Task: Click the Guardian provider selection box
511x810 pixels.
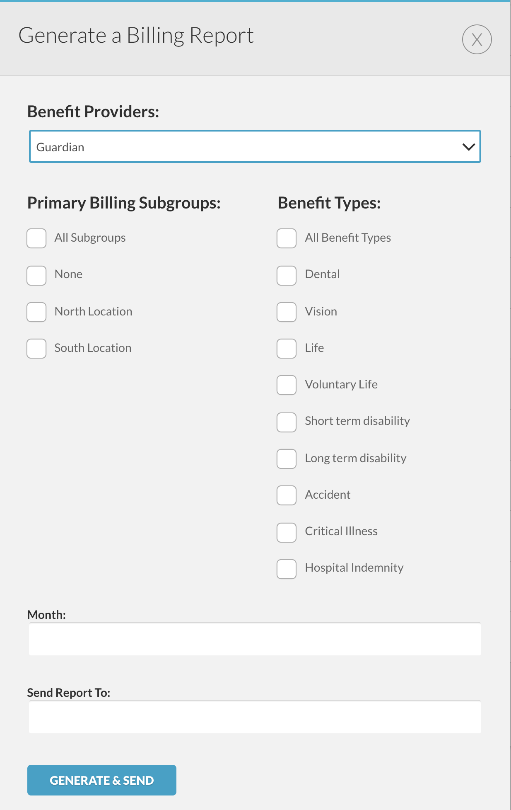Action: click(255, 147)
